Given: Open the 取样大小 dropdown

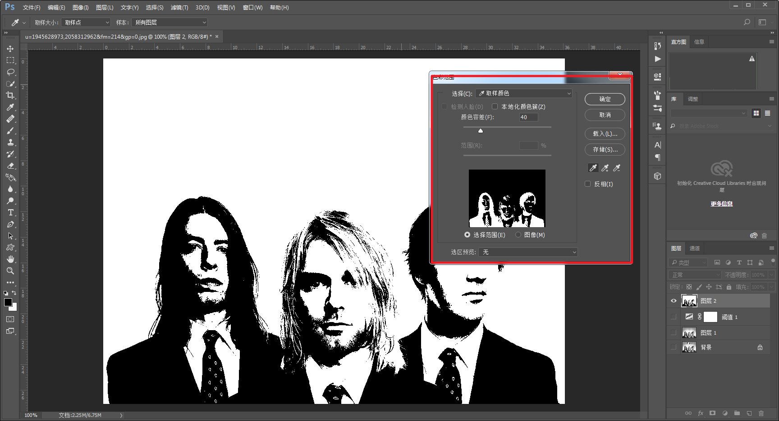Looking at the screenshot, I should point(86,22).
